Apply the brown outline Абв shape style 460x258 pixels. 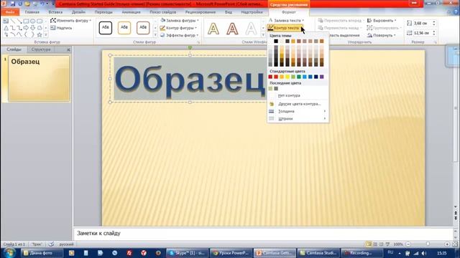coord(143,28)
